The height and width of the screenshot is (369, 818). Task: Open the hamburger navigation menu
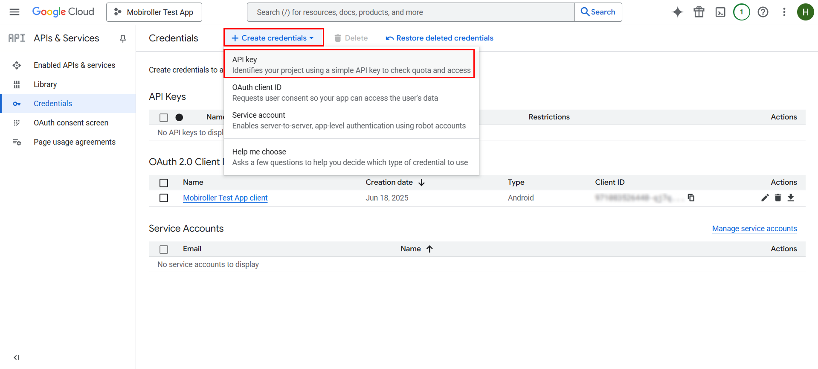[x=15, y=12]
